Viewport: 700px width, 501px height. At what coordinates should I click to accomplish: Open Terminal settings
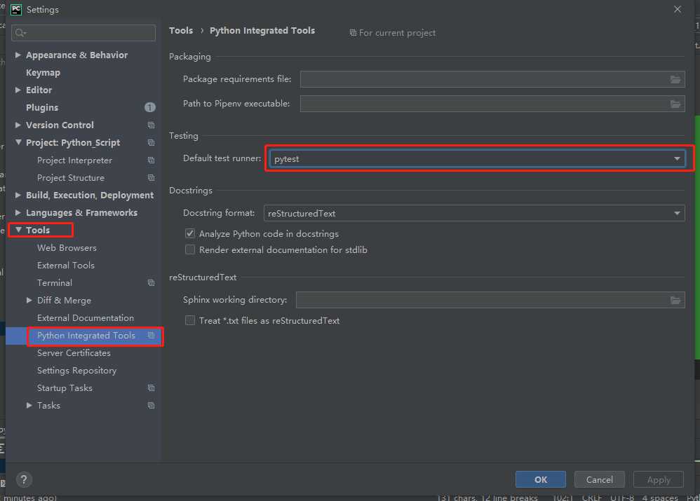(x=55, y=283)
